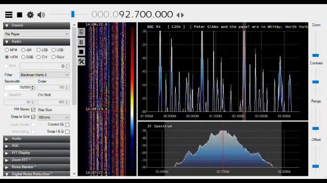Open the Blackman-Harris 4 filter dropdown
Image resolution: width=327 pixels, height=183 pixels.
tap(44, 75)
